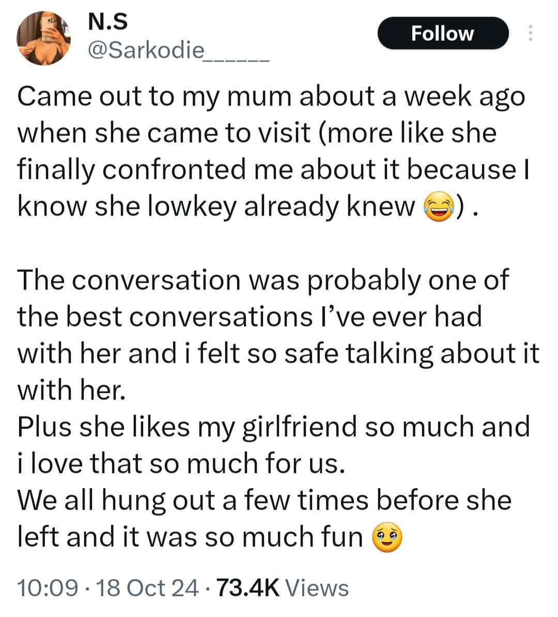The width and height of the screenshot is (558, 617).
Task: Open the N.S profile avatar photo
Action: [43, 38]
